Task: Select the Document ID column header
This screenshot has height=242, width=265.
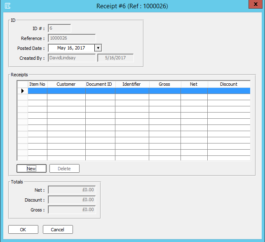Action: point(101,84)
